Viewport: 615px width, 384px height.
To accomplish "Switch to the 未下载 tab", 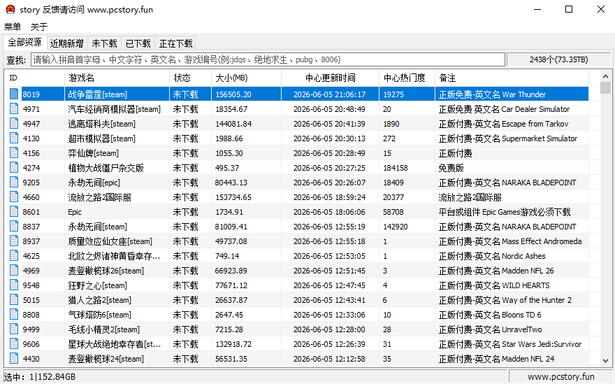I will [x=104, y=43].
